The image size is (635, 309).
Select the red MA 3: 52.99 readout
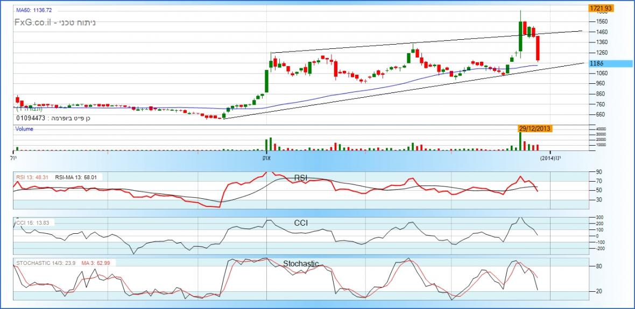pos(96,263)
